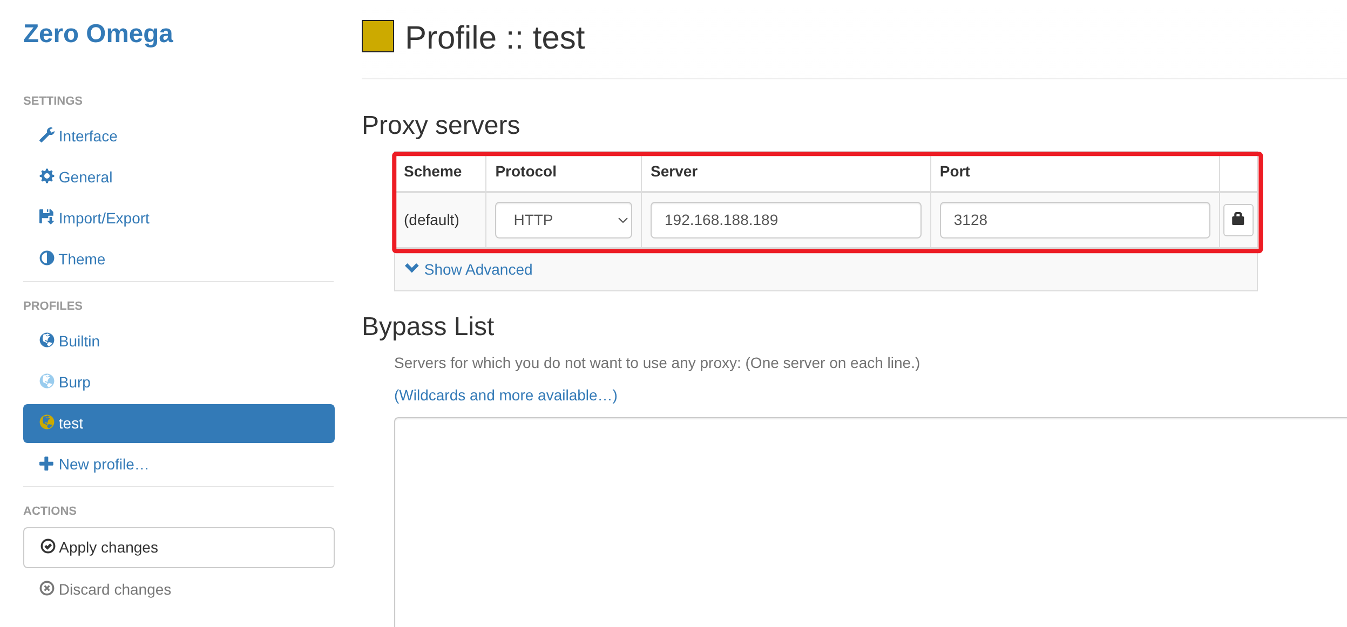1347x627 pixels.
Task: Click the gear icon beside General
Action: coord(47,176)
